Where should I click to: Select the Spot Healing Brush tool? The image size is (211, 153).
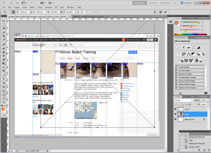click(x=4, y=44)
